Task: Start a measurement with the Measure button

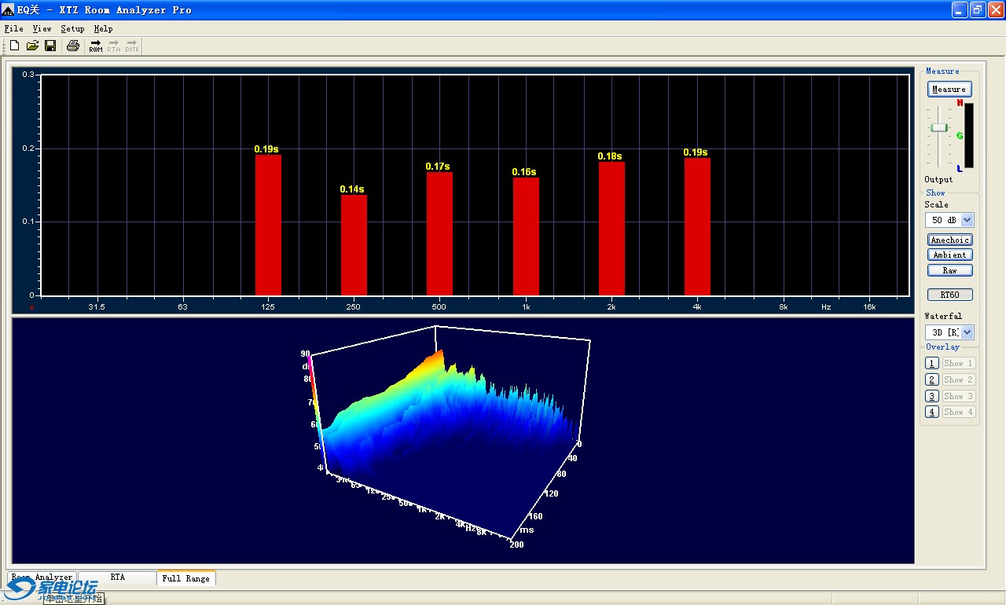Action: pos(949,89)
